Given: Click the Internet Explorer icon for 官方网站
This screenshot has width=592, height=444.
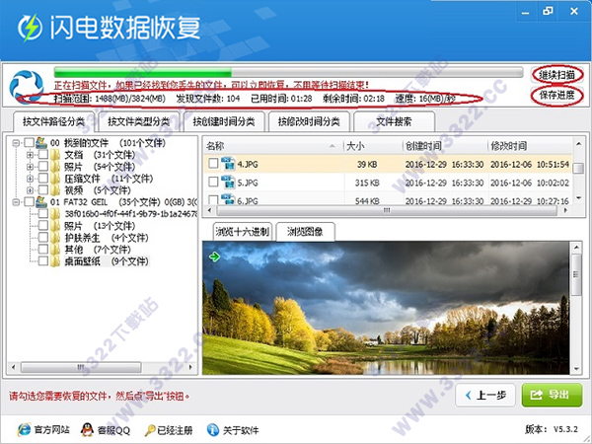Looking at the screenshot, I should tap(24, 429).
